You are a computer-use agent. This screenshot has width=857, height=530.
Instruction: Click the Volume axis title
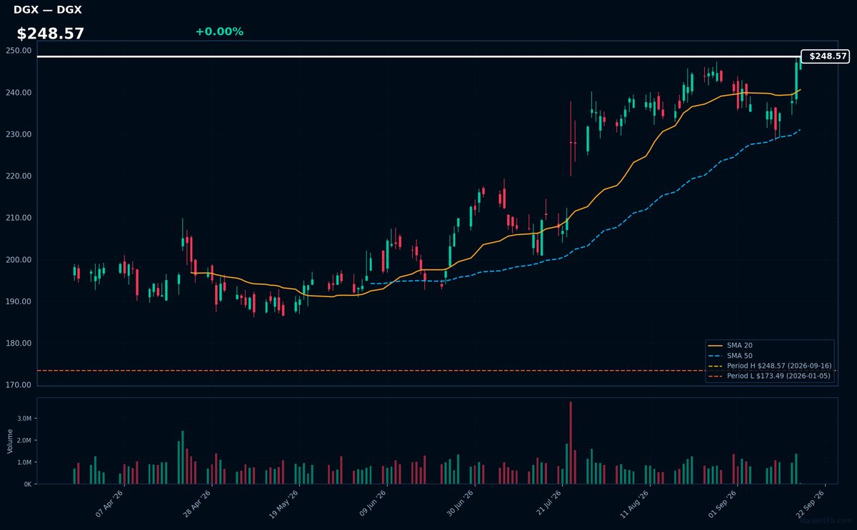[x=10, y=441]
